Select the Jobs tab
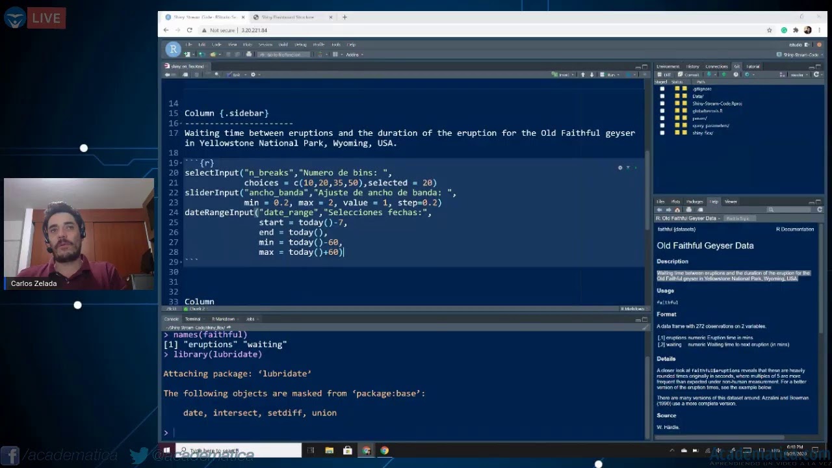 point(250,319)
